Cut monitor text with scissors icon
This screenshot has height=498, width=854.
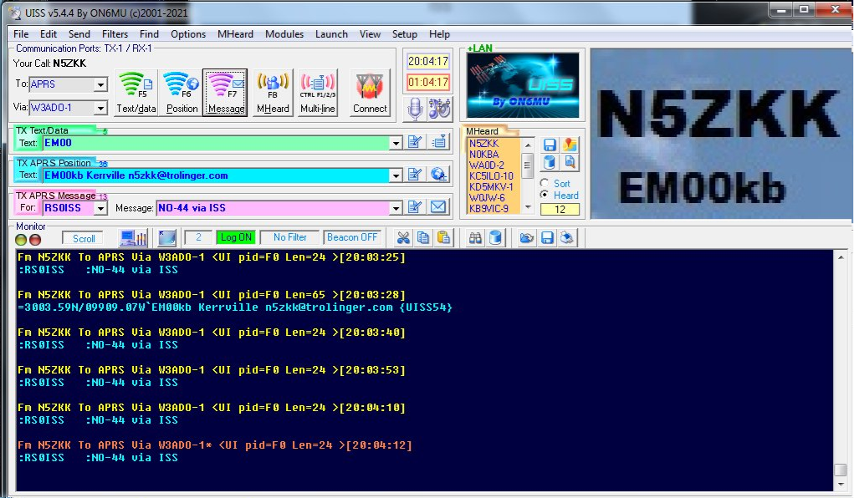coord(403,238)
